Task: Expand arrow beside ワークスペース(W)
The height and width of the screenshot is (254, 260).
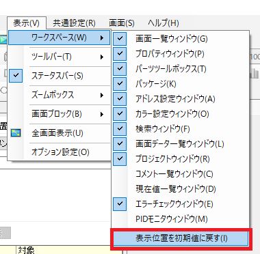Action: click(x=102, y=38)
